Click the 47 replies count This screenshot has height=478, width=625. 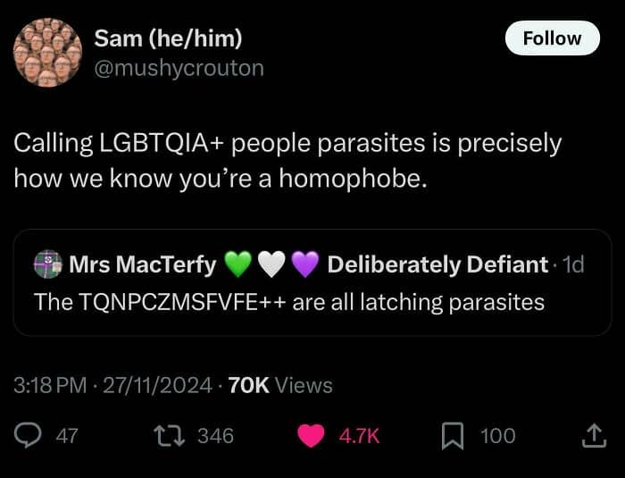67,435
